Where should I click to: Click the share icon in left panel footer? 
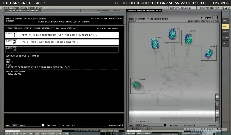(122, 125)
